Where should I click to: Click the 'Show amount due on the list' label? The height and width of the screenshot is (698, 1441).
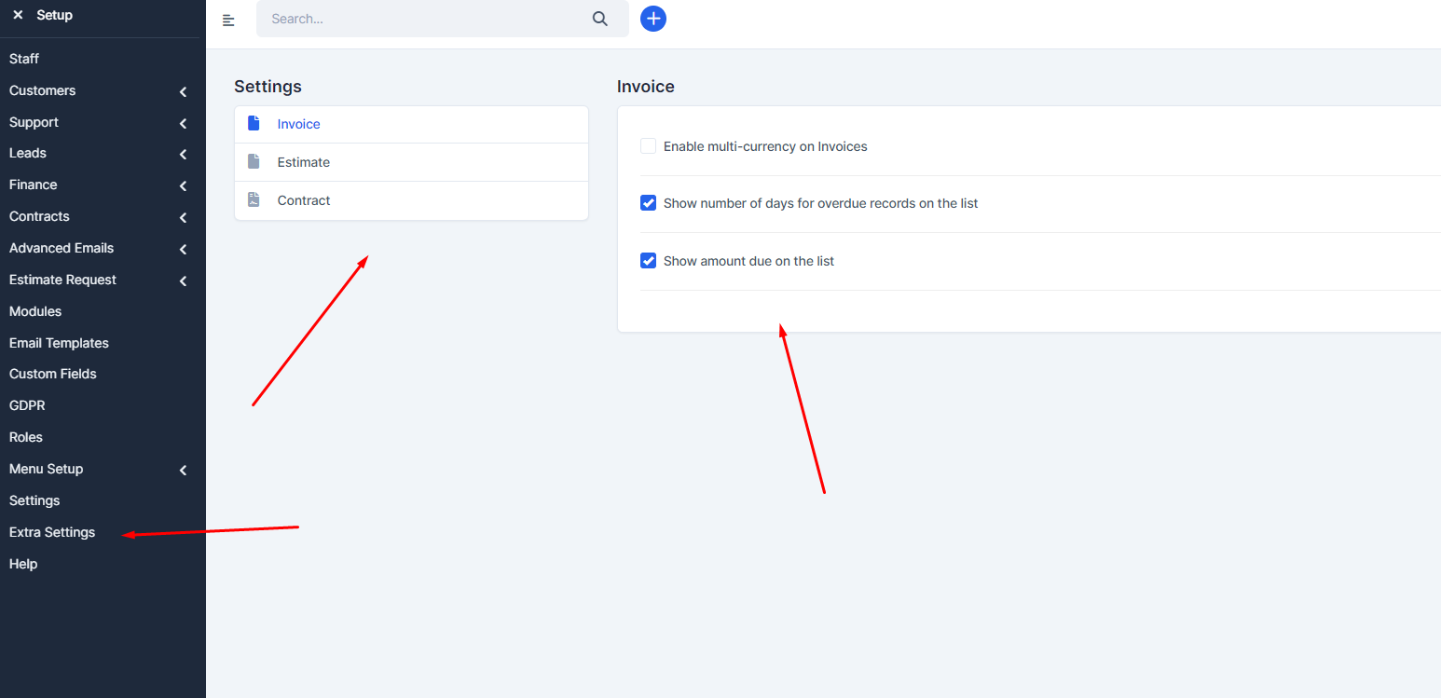(748, 261)
